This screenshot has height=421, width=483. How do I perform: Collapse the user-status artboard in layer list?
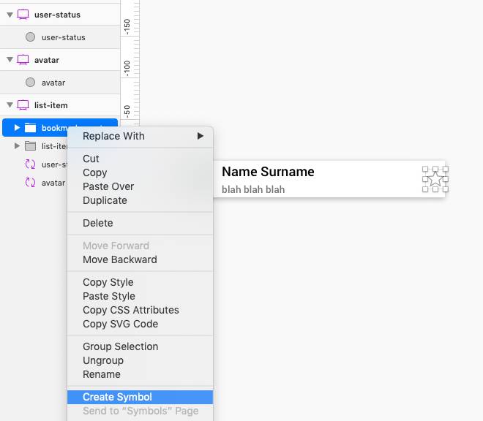(x=9, y=15)
